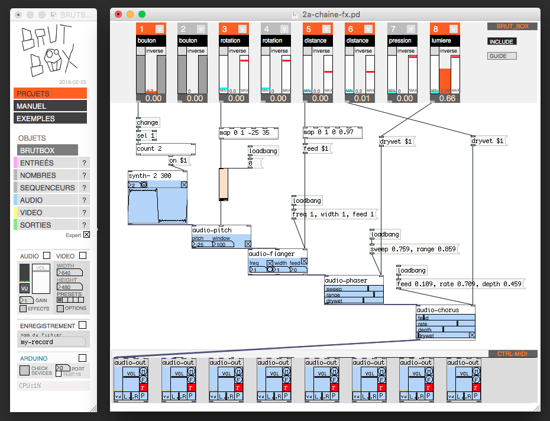The height and width of the screenshot is (421, 550).
Task: Click the sweep slider in audio-phaser
Action: [354, 289]
